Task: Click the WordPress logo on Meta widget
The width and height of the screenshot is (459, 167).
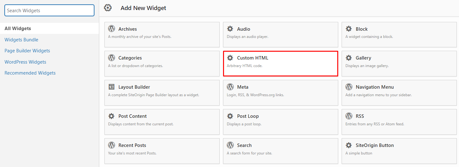Action: [x=230, y=87]
